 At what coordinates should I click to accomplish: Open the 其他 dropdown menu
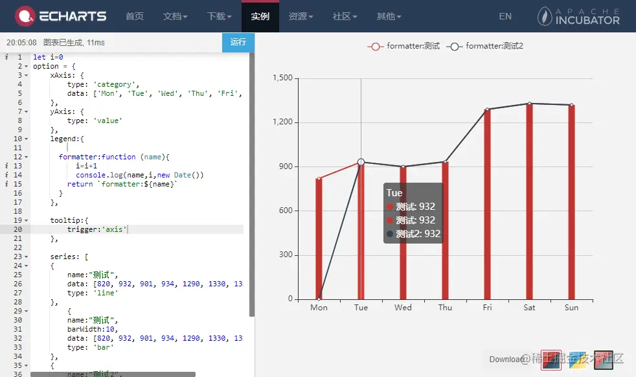389,16
